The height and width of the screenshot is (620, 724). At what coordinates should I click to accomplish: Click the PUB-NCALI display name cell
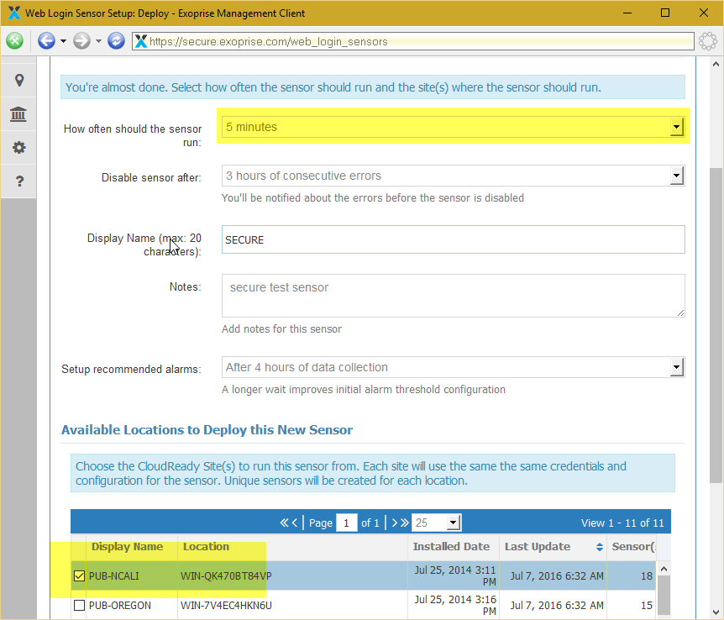(x=132, y=575)
